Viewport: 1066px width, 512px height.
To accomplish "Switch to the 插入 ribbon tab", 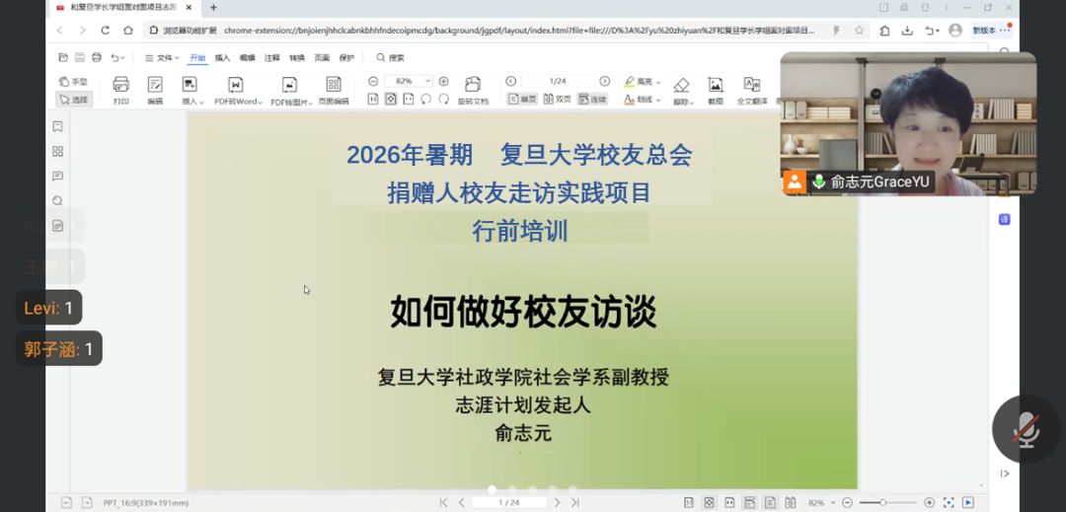I will point(222,58).
